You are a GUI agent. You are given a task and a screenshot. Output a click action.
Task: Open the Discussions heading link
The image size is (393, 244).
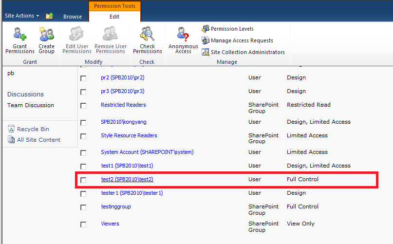(x=25, y=94)
